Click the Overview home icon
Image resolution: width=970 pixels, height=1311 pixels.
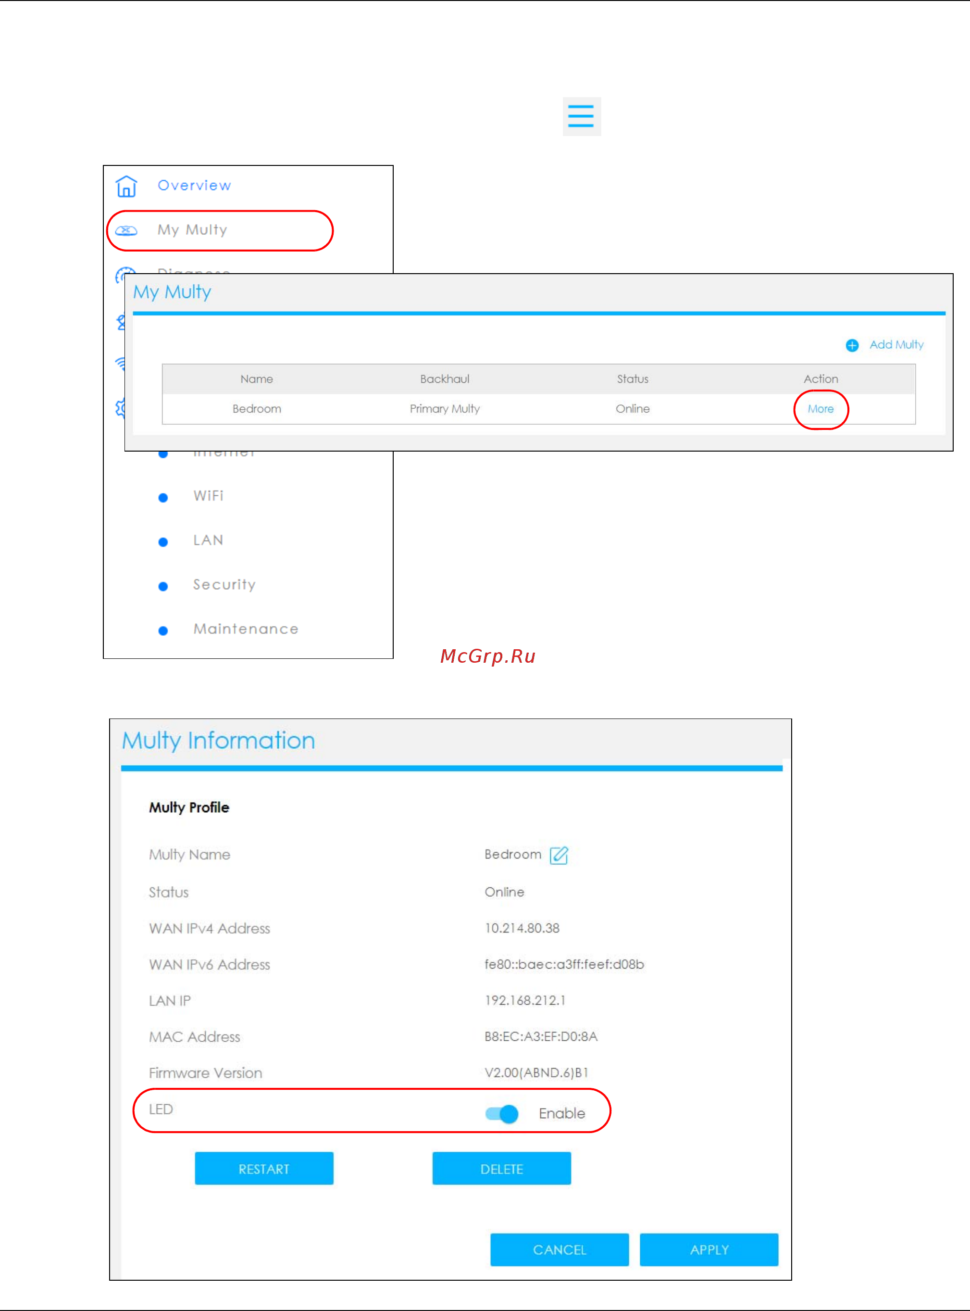[x=126, y=186]
